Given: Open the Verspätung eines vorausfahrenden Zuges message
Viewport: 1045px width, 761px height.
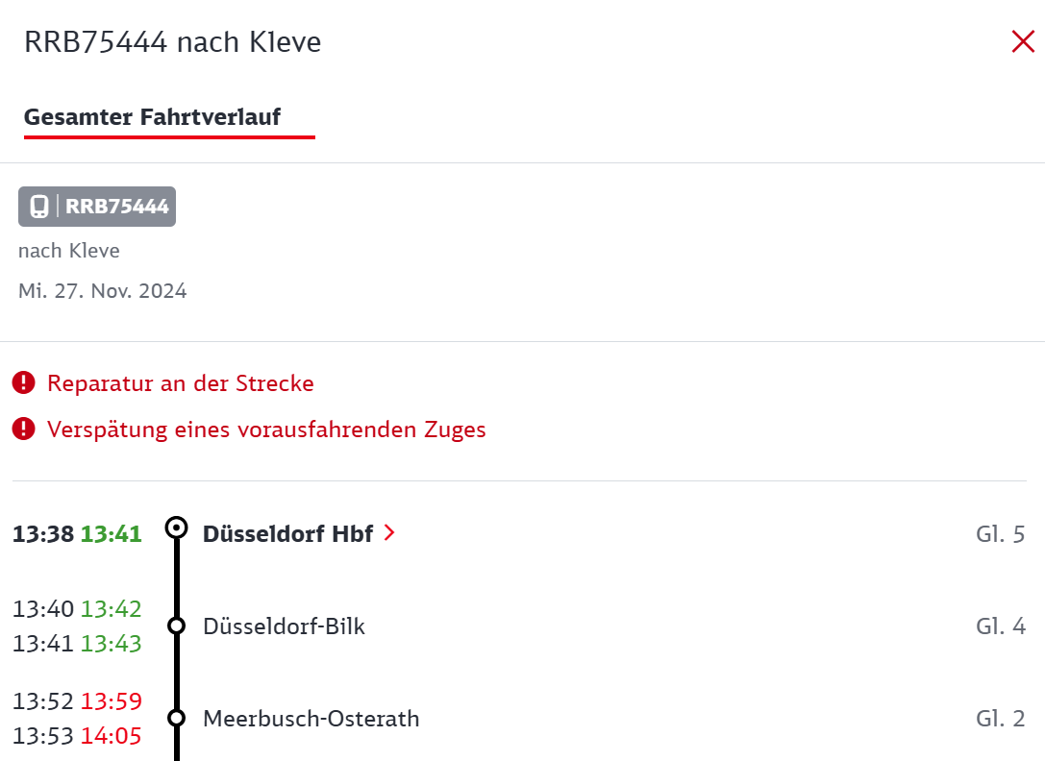Looking at the screenshot, I should click(266, 430).
